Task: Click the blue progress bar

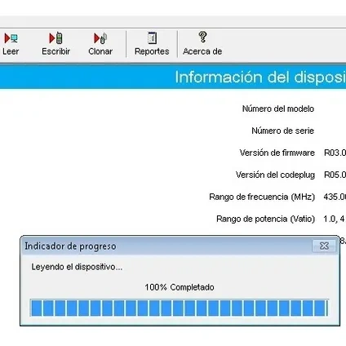Action: pos(180,308)
